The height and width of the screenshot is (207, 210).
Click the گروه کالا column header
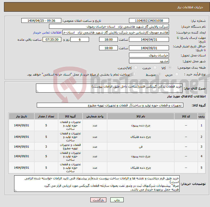[x=70, y=116]
